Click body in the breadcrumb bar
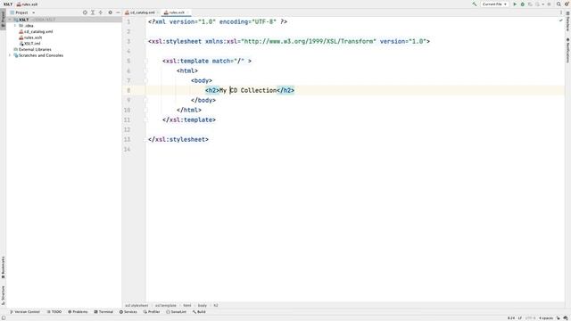Image resolution: width=571 pixels, height=321 pixels. pyautogui.click(x=203, y=305)
